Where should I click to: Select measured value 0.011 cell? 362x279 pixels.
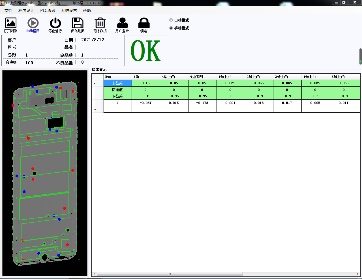click(x=344, y=103)
